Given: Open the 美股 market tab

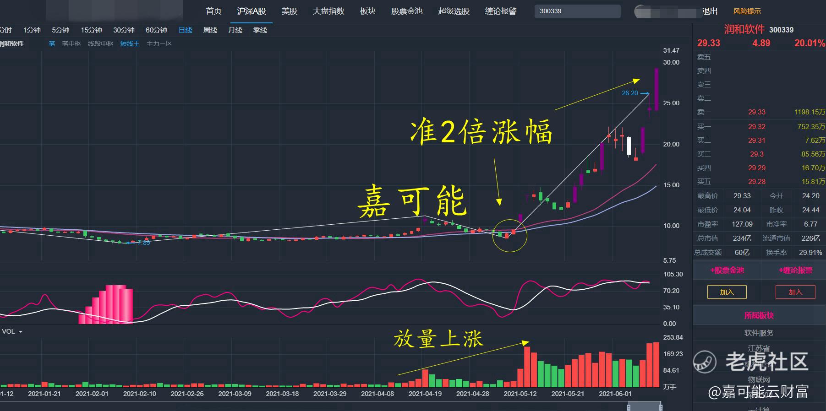Looking at the screenshot, I should (x=289, y=11).
